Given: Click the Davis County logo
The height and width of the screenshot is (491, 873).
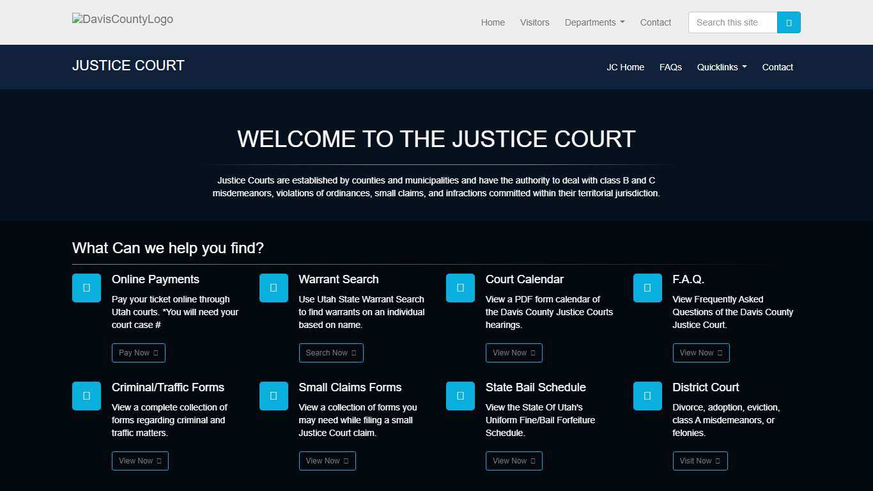Looking at the screenshot, I should pos(122,19).
